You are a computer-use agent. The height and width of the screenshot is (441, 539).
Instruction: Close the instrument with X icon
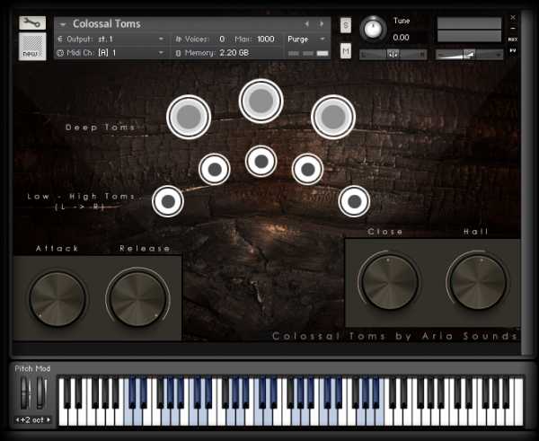tap(513, 18)
